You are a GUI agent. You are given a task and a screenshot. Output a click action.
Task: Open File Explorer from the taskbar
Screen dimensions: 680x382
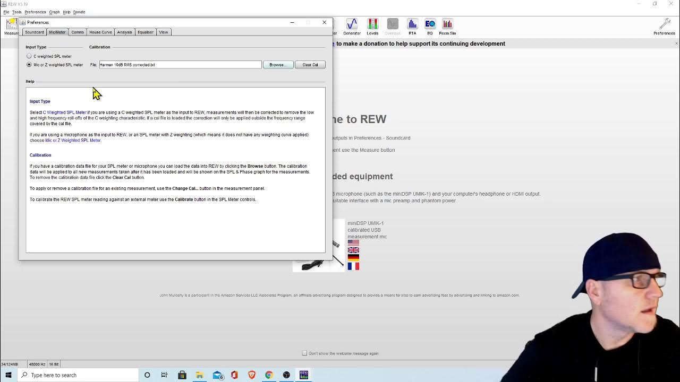tap(199, 375)
